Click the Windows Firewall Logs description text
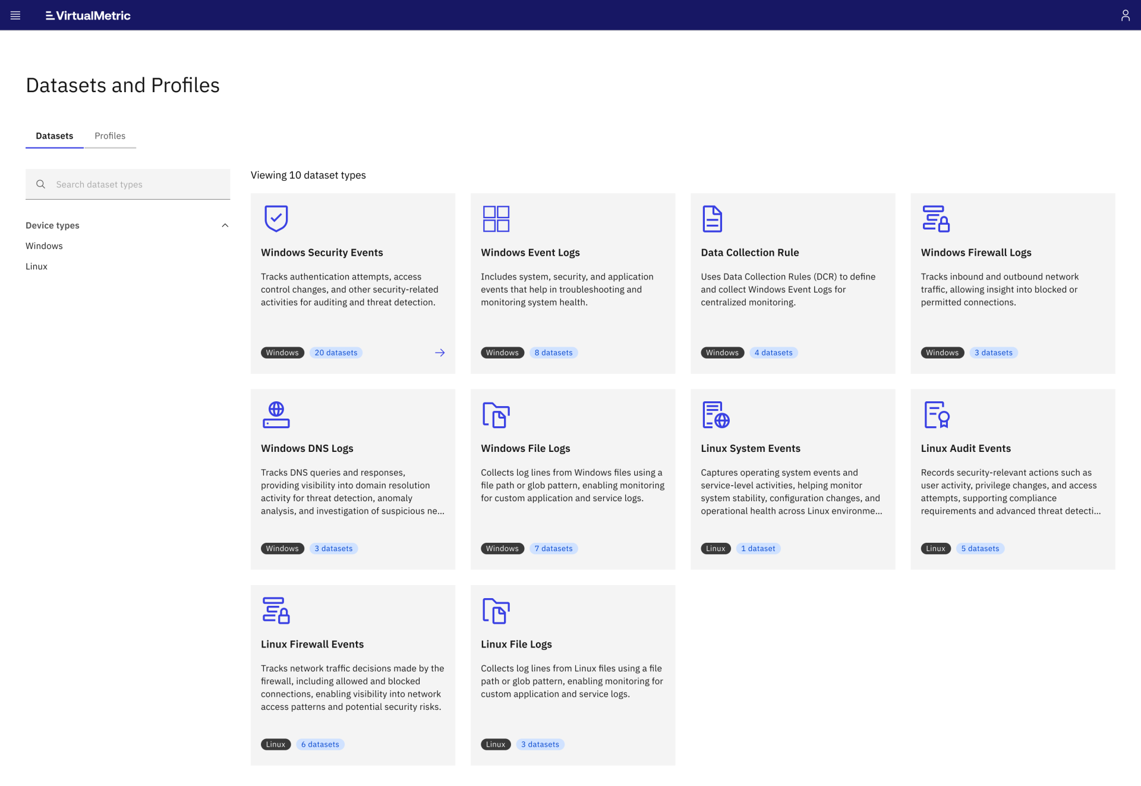Image resolution: width=1141 pixels, height=786 pixels. (x=1000, y=290)
